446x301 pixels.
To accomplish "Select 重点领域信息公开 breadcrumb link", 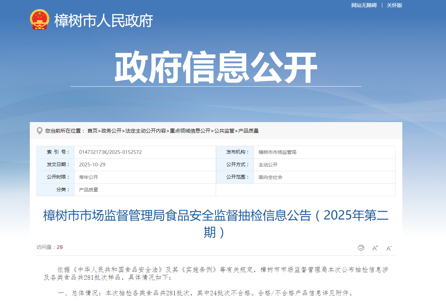I will 190,131.
